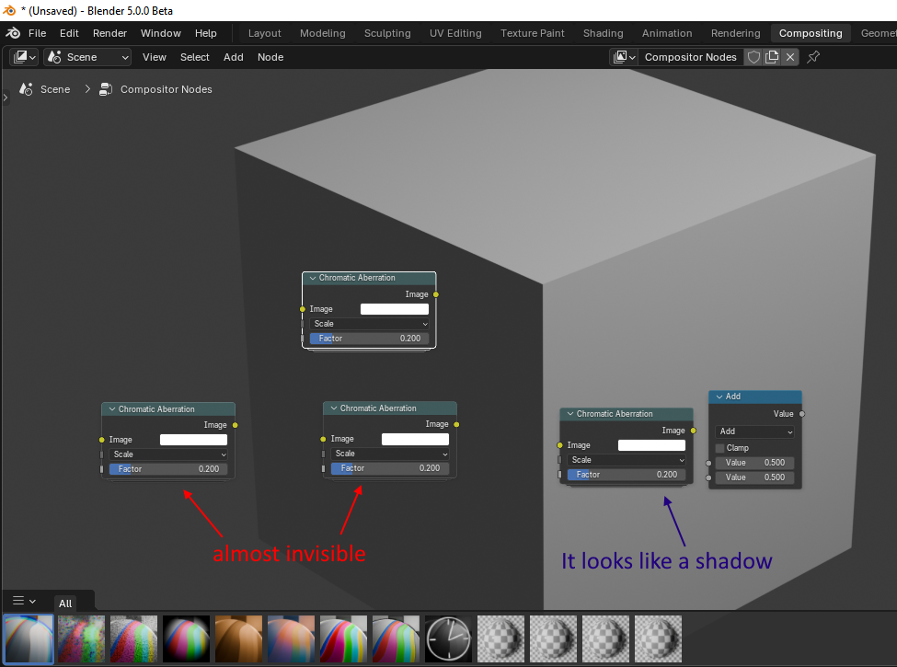Image resolution: width=897 pixels, height=667 pixels.
Task: Select the All asset shelf tab
Action: [65, 603]
